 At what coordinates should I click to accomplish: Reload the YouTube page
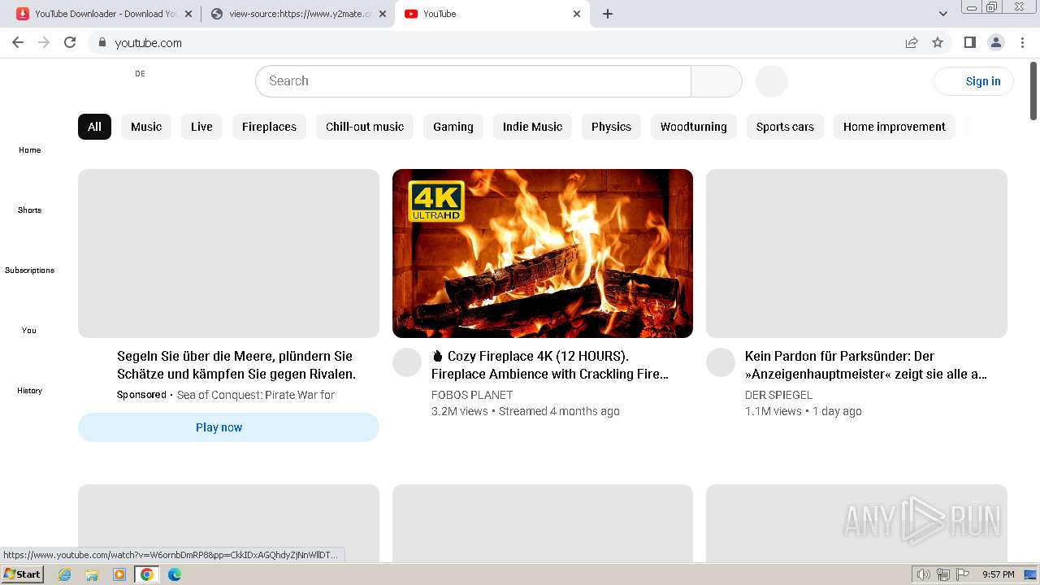[x=70, y=42]
